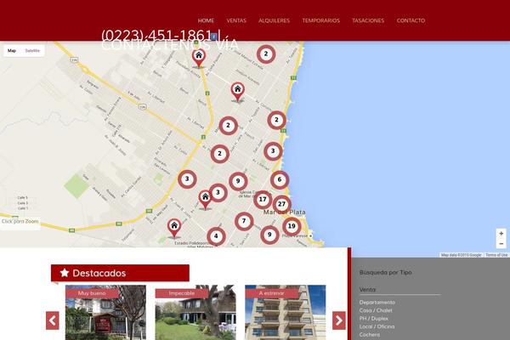
Task: Click the westernmost cluster marker labeled 3
Action: (x=187, y=179)
